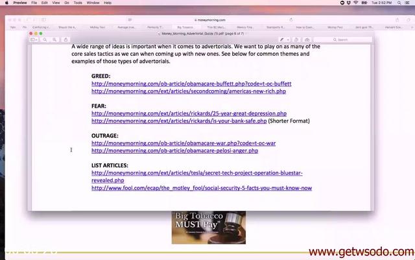Open the obamacare-war.php link
This screenshot has height=260, width=415.
click(x=184, y=143)
